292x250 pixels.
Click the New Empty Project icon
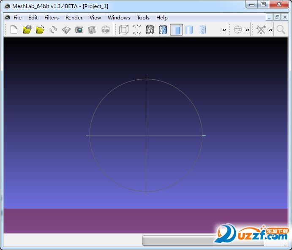click(14, 30)
